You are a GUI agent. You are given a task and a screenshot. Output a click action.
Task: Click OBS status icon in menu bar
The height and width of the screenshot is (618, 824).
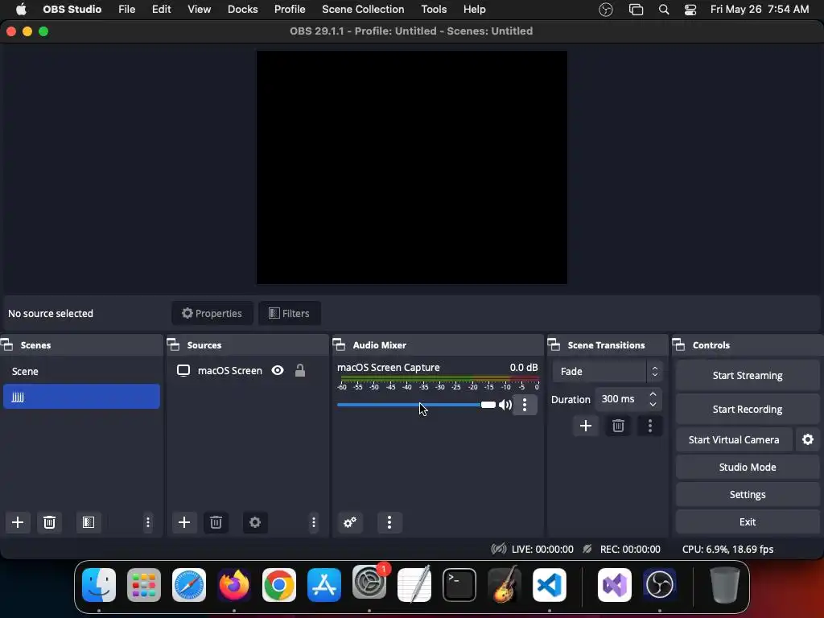tap(606, 10)
